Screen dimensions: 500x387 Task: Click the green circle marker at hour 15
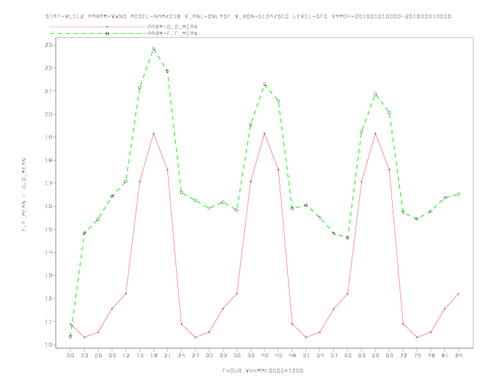point(140,87)
